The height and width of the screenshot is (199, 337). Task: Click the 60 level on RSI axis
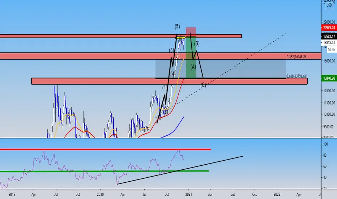point(325,166)
